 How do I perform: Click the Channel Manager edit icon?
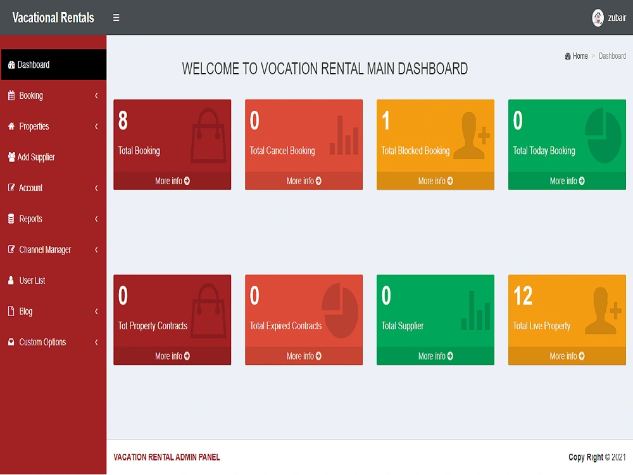point(11,249)
